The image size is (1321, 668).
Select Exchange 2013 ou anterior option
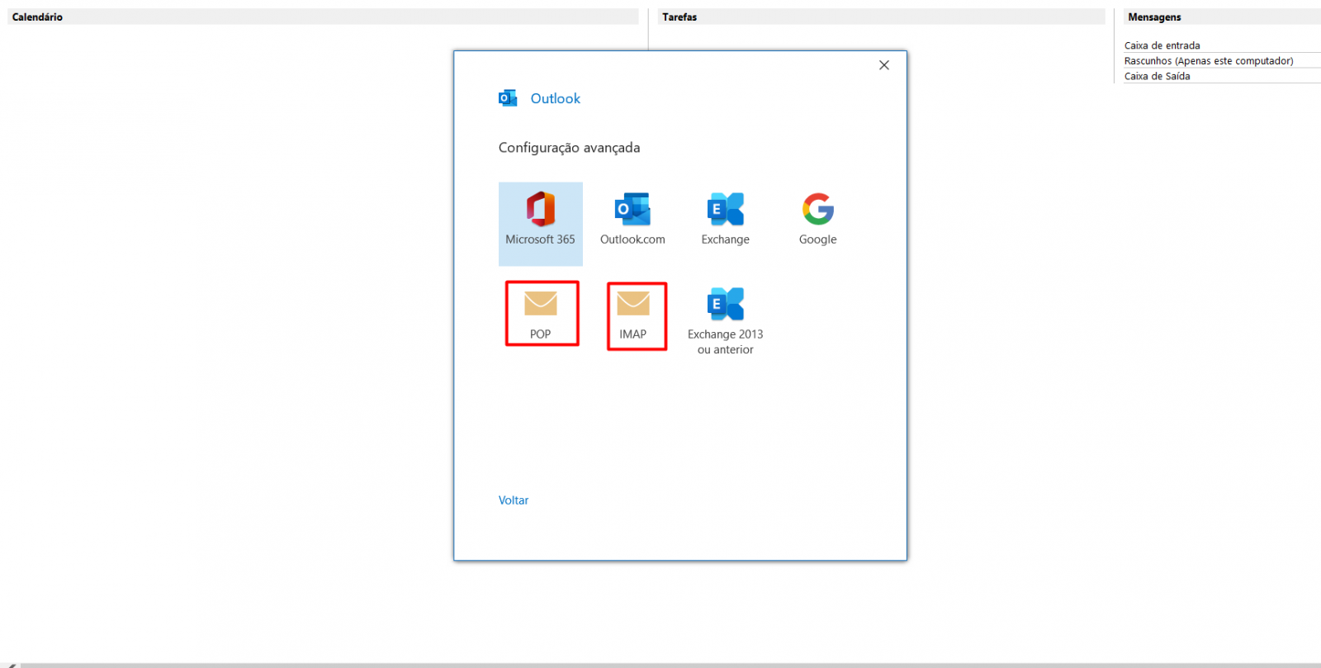click(x=726, y=321)
